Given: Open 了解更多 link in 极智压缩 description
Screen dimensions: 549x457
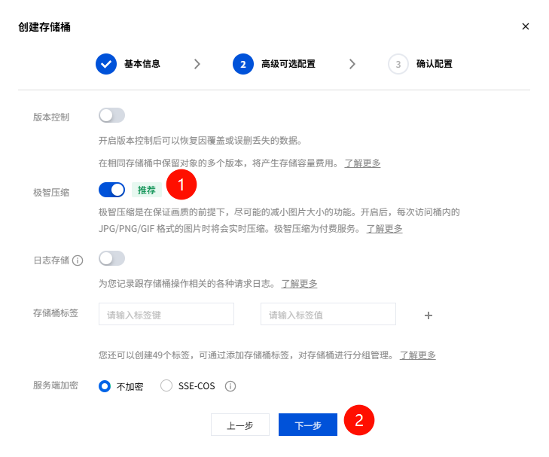Looking at the screenshot, I should click(x=384, y=229).
